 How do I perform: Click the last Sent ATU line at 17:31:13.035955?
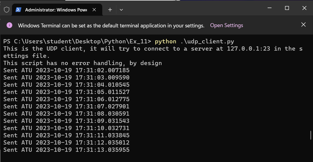(x=66, y=150)
